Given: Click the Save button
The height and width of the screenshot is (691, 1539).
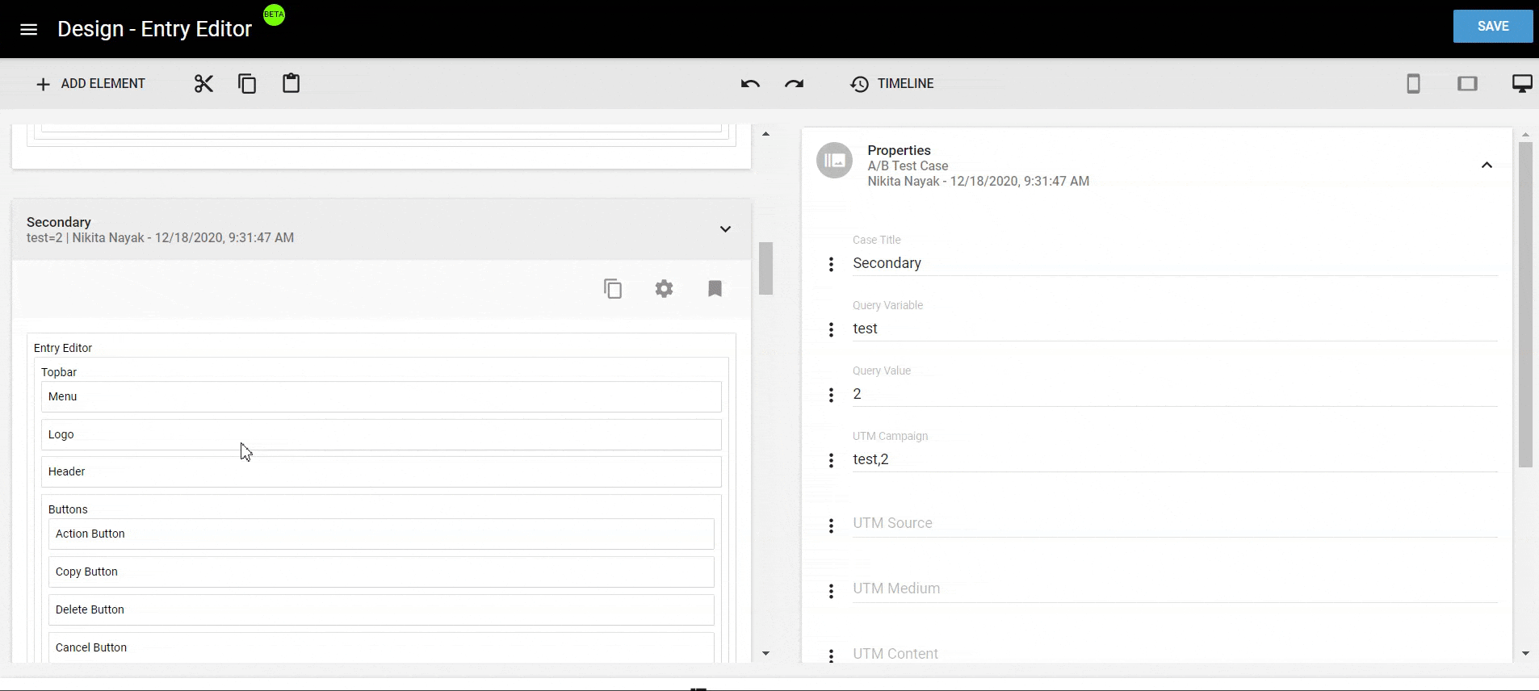Looking at the screenshot, I should [1492, 27].
